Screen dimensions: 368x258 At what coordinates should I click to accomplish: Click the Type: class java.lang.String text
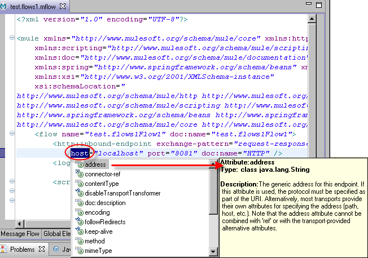[265, 170]
